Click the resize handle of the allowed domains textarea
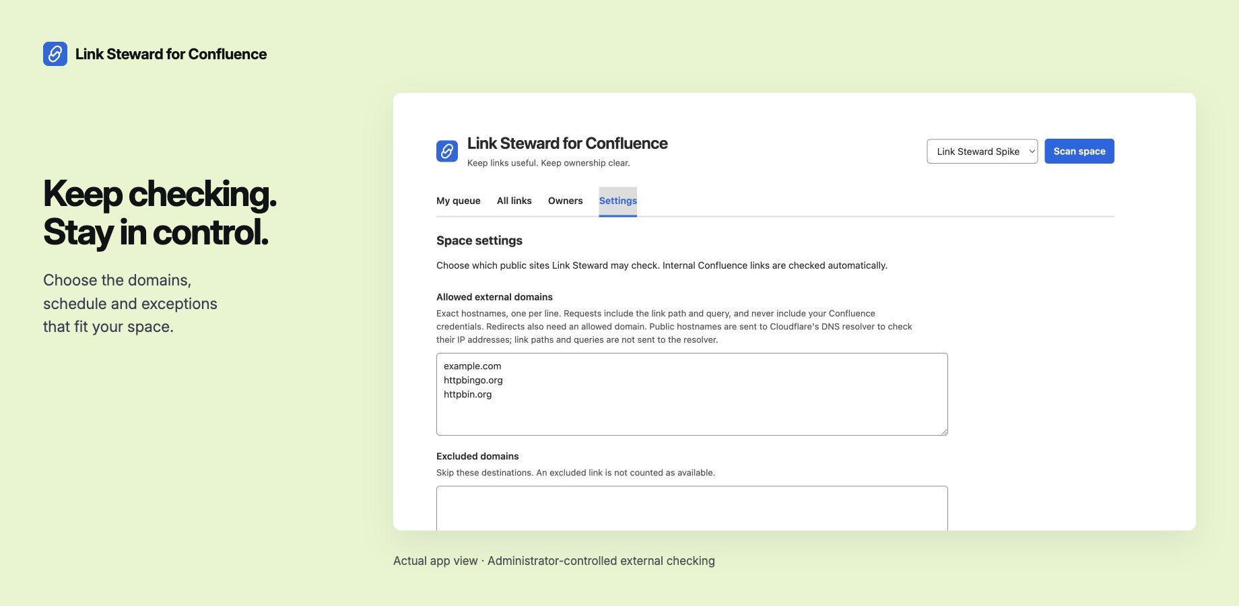 tap(944, 432)
